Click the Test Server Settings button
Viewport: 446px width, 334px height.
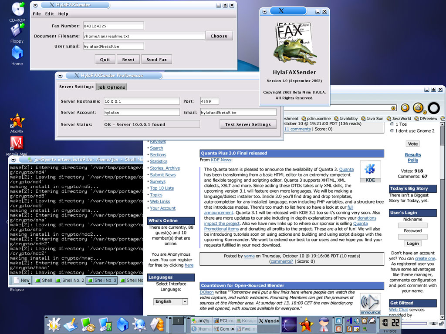(248, 124)
